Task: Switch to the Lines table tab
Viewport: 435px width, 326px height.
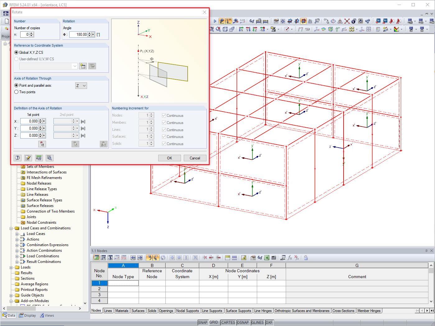Action: [x=108, y=310]
